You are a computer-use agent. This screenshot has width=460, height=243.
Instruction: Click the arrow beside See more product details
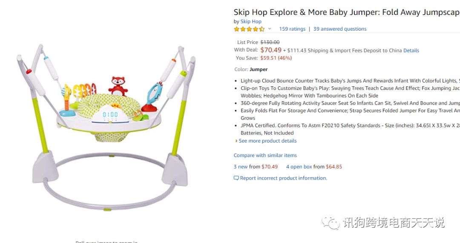pyautogui.click(x=236, y=141)
